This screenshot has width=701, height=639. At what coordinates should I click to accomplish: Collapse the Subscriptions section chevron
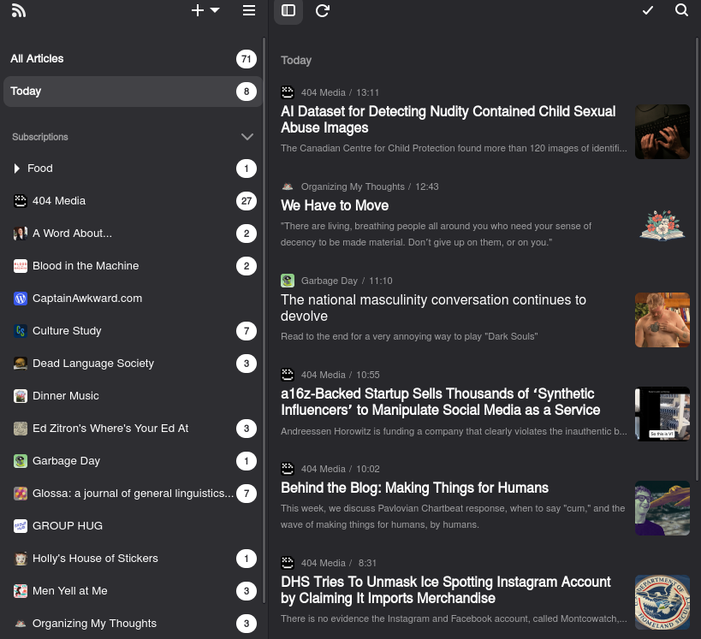click(247, 137)
